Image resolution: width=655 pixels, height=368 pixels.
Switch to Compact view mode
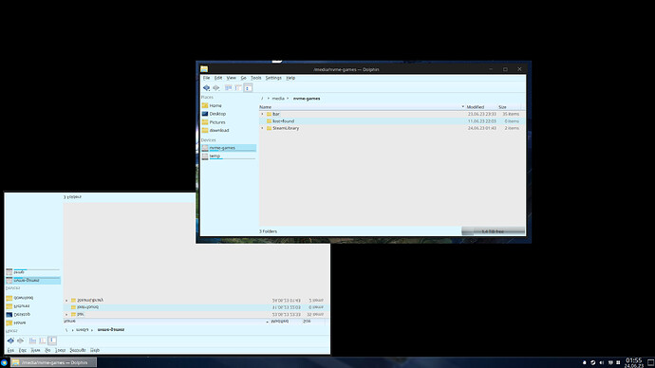[237, 87]
